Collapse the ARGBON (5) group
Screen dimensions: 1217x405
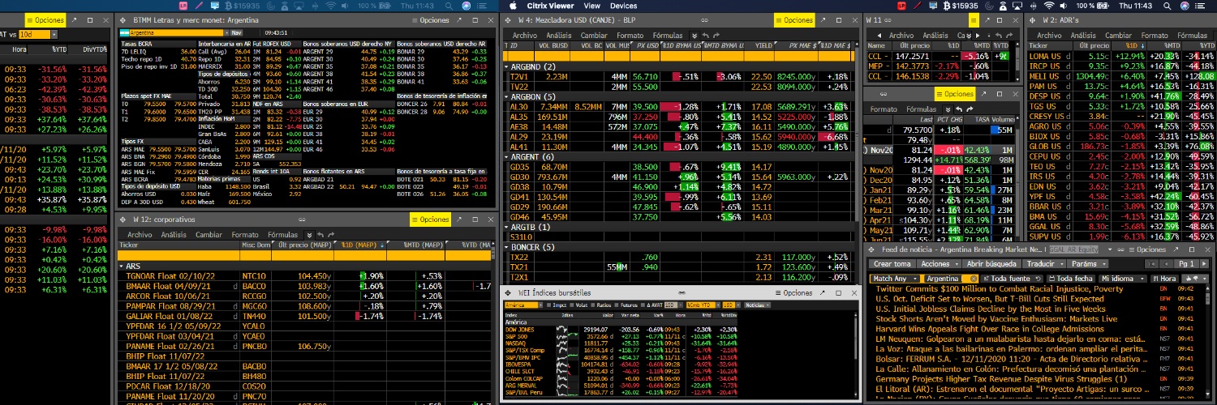point(505,96)
